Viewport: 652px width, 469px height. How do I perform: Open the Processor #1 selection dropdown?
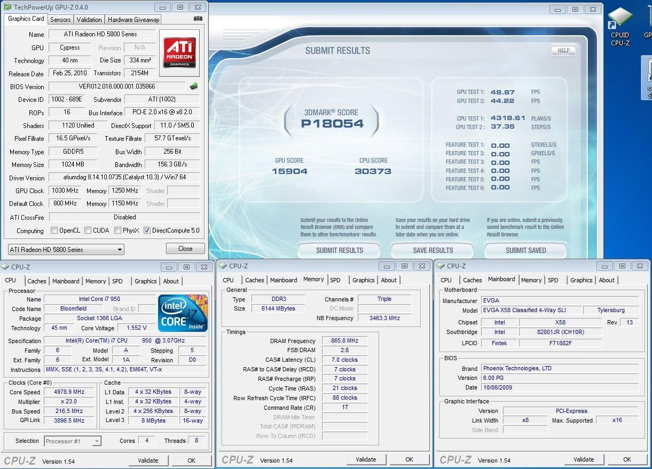click(x=73, y=441)
